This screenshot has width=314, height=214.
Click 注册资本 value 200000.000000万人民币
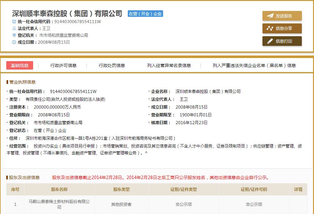[57, 107]
